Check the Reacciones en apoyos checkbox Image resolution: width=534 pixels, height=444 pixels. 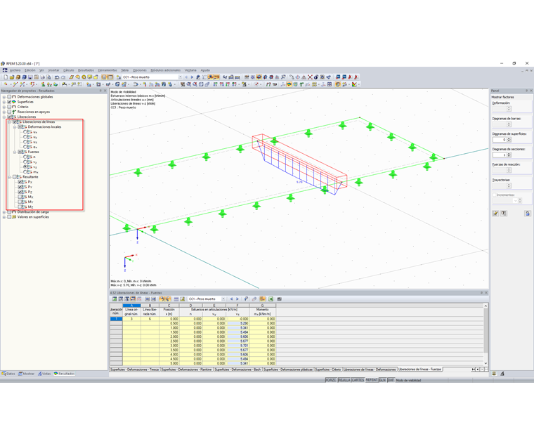pyautogui.click(x=9, y=112)
